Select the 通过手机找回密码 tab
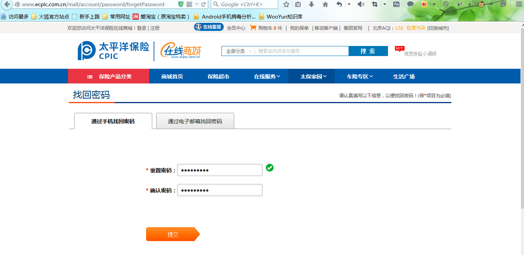The width and height of the screenshot is (524, 255). coord(113,121)
